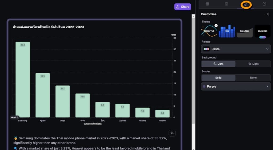Open the data table tab icon
This screenshot has width=273, height=150.
207,4
